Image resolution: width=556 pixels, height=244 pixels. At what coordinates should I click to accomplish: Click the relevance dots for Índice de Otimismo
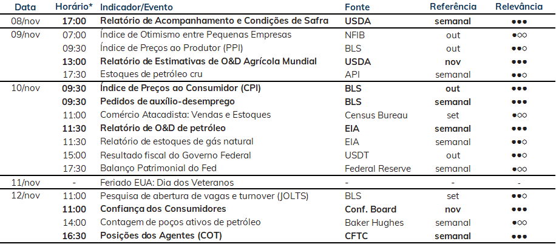[x=519, y=35]
